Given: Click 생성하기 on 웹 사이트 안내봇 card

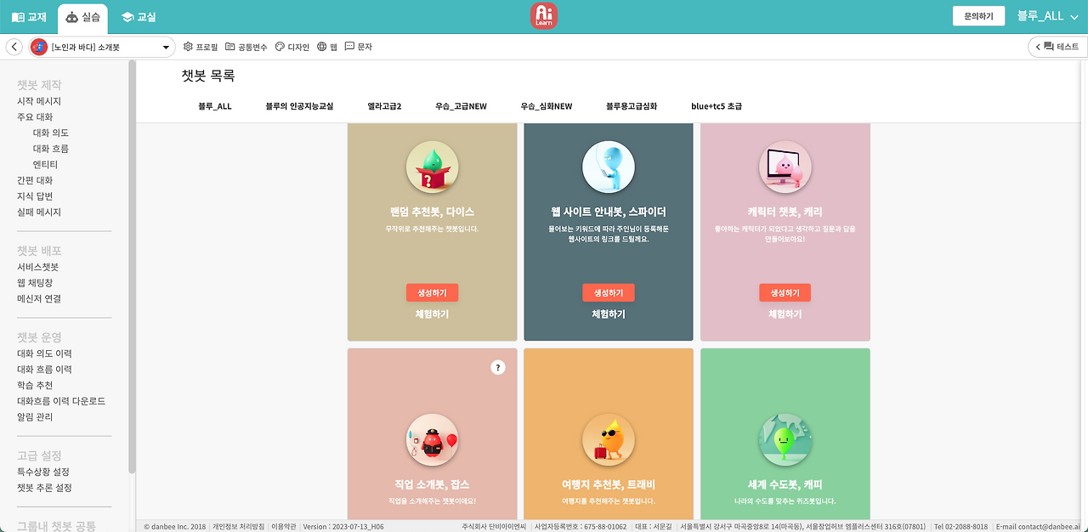Looking at the screenshot, I should click(609, 292).
